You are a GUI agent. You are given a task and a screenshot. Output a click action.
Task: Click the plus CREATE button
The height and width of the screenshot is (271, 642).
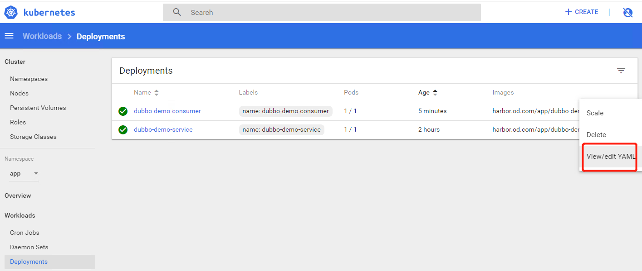[x=581, y=12]
